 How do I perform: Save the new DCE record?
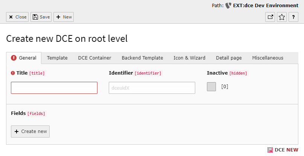[x=41, y=17]
